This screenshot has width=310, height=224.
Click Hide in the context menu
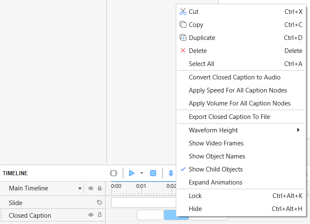click(241, 209)
